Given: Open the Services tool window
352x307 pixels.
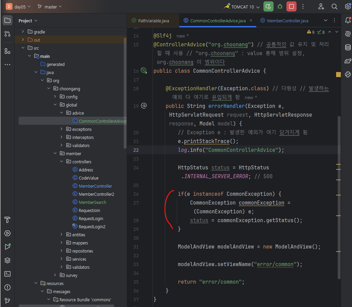Looking at the screenshot, I should pos(7,233).
